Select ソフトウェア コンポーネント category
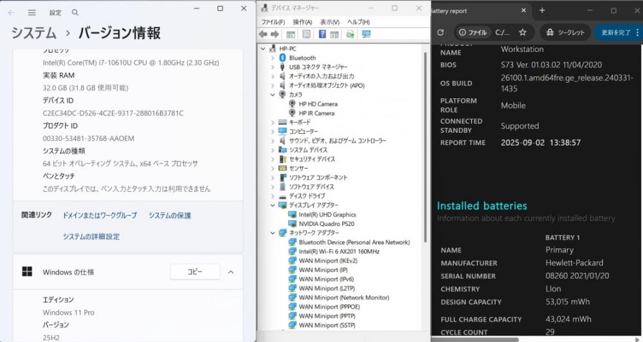This screenshot has width=643, height=342. [318, 178]
